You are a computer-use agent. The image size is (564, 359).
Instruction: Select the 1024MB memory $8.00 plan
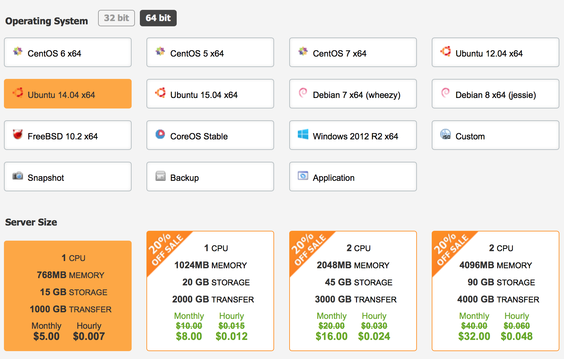click(210, 291)
